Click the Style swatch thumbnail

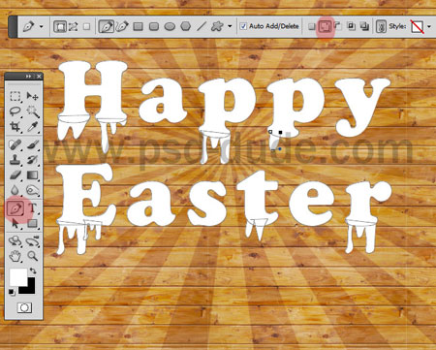(x=417, y=26)
